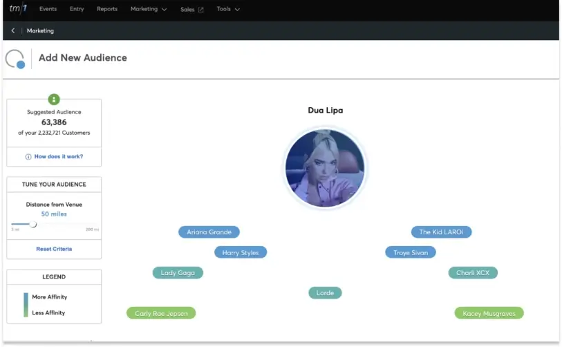This screenshot has width=562, height=347.
Task: Click the info icon beside How does it work
Action: [28, 157]
